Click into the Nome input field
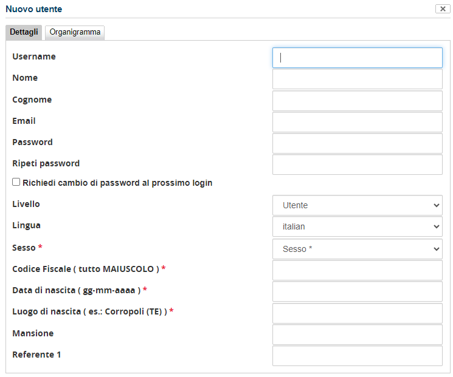Viewport: 453px width, 377px height. coord(357,79)
